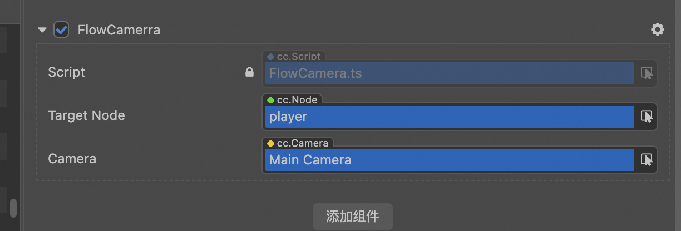This screenshot has height=231, width=681.
Task: Click the cc.Camera type tag text
Action: click(x=302, y=143)
